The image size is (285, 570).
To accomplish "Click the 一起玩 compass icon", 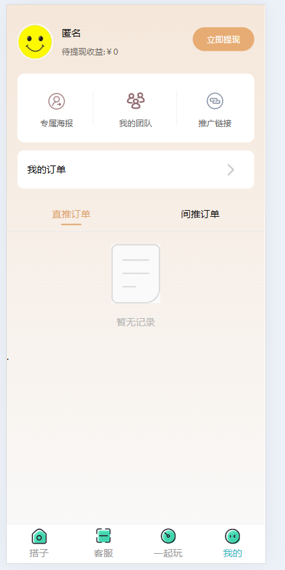I will pyautogui.click(x=168, y=536).
